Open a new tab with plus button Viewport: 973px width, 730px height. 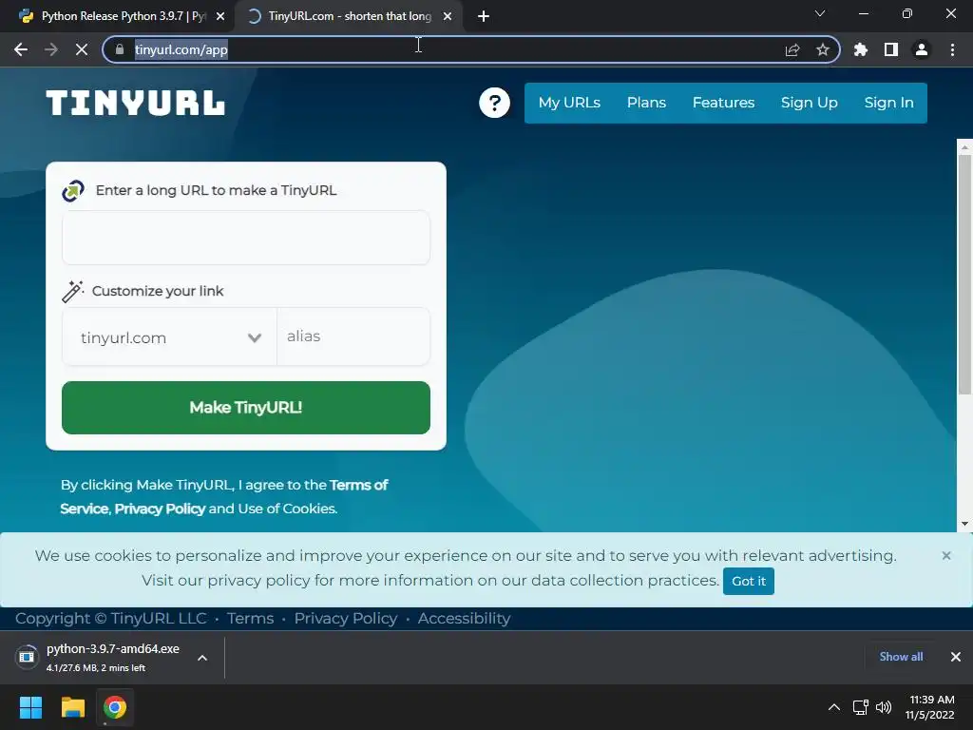click(x=484, y=16)
